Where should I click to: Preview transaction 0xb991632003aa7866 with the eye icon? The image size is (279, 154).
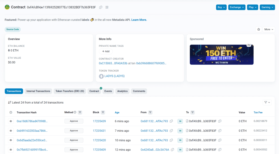click(11, 131)
